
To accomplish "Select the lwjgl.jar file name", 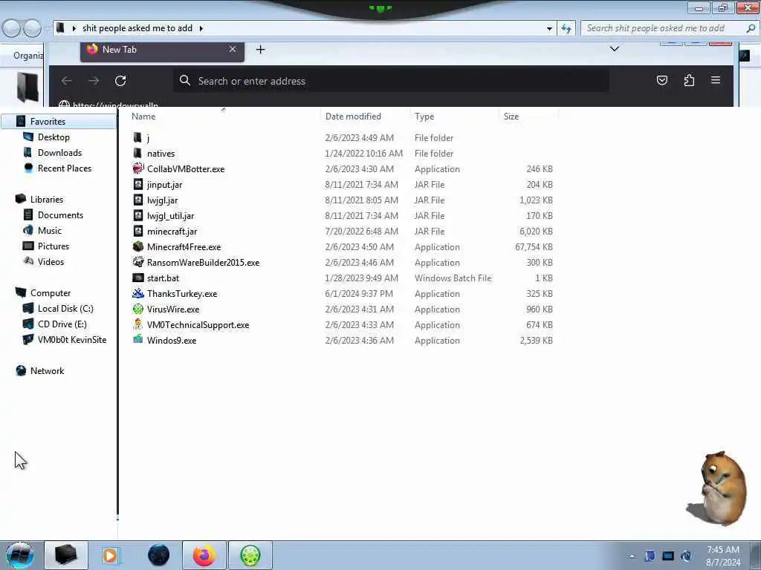I will click(162, 200).
